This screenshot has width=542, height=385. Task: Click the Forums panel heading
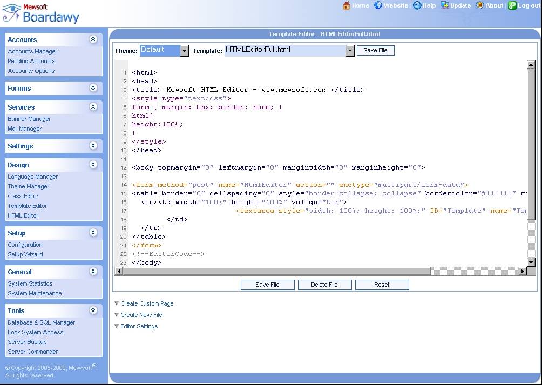[19, 89]
